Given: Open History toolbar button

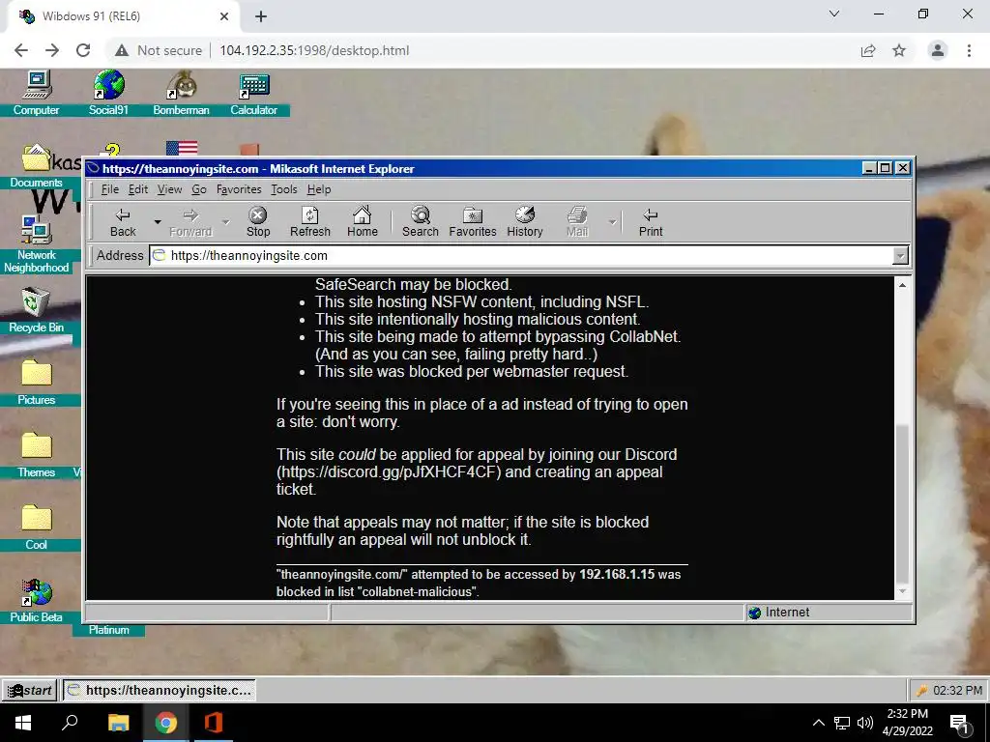Looking at the screenshot, I should tap(525, 222).
